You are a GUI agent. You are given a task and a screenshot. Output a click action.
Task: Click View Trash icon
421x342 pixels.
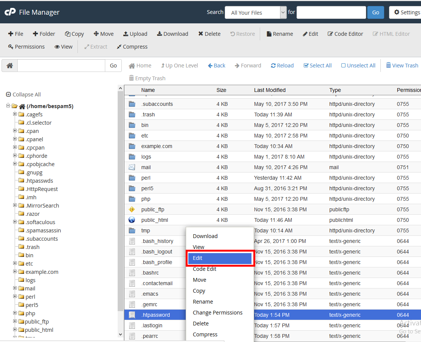[x=388, y=65]
